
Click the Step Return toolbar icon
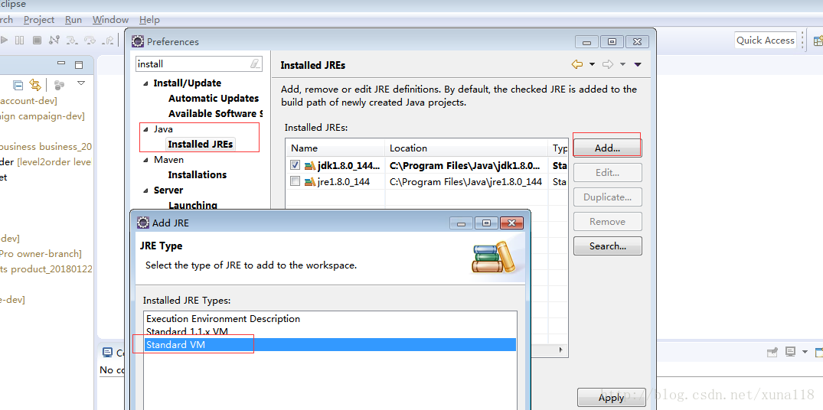108,40
